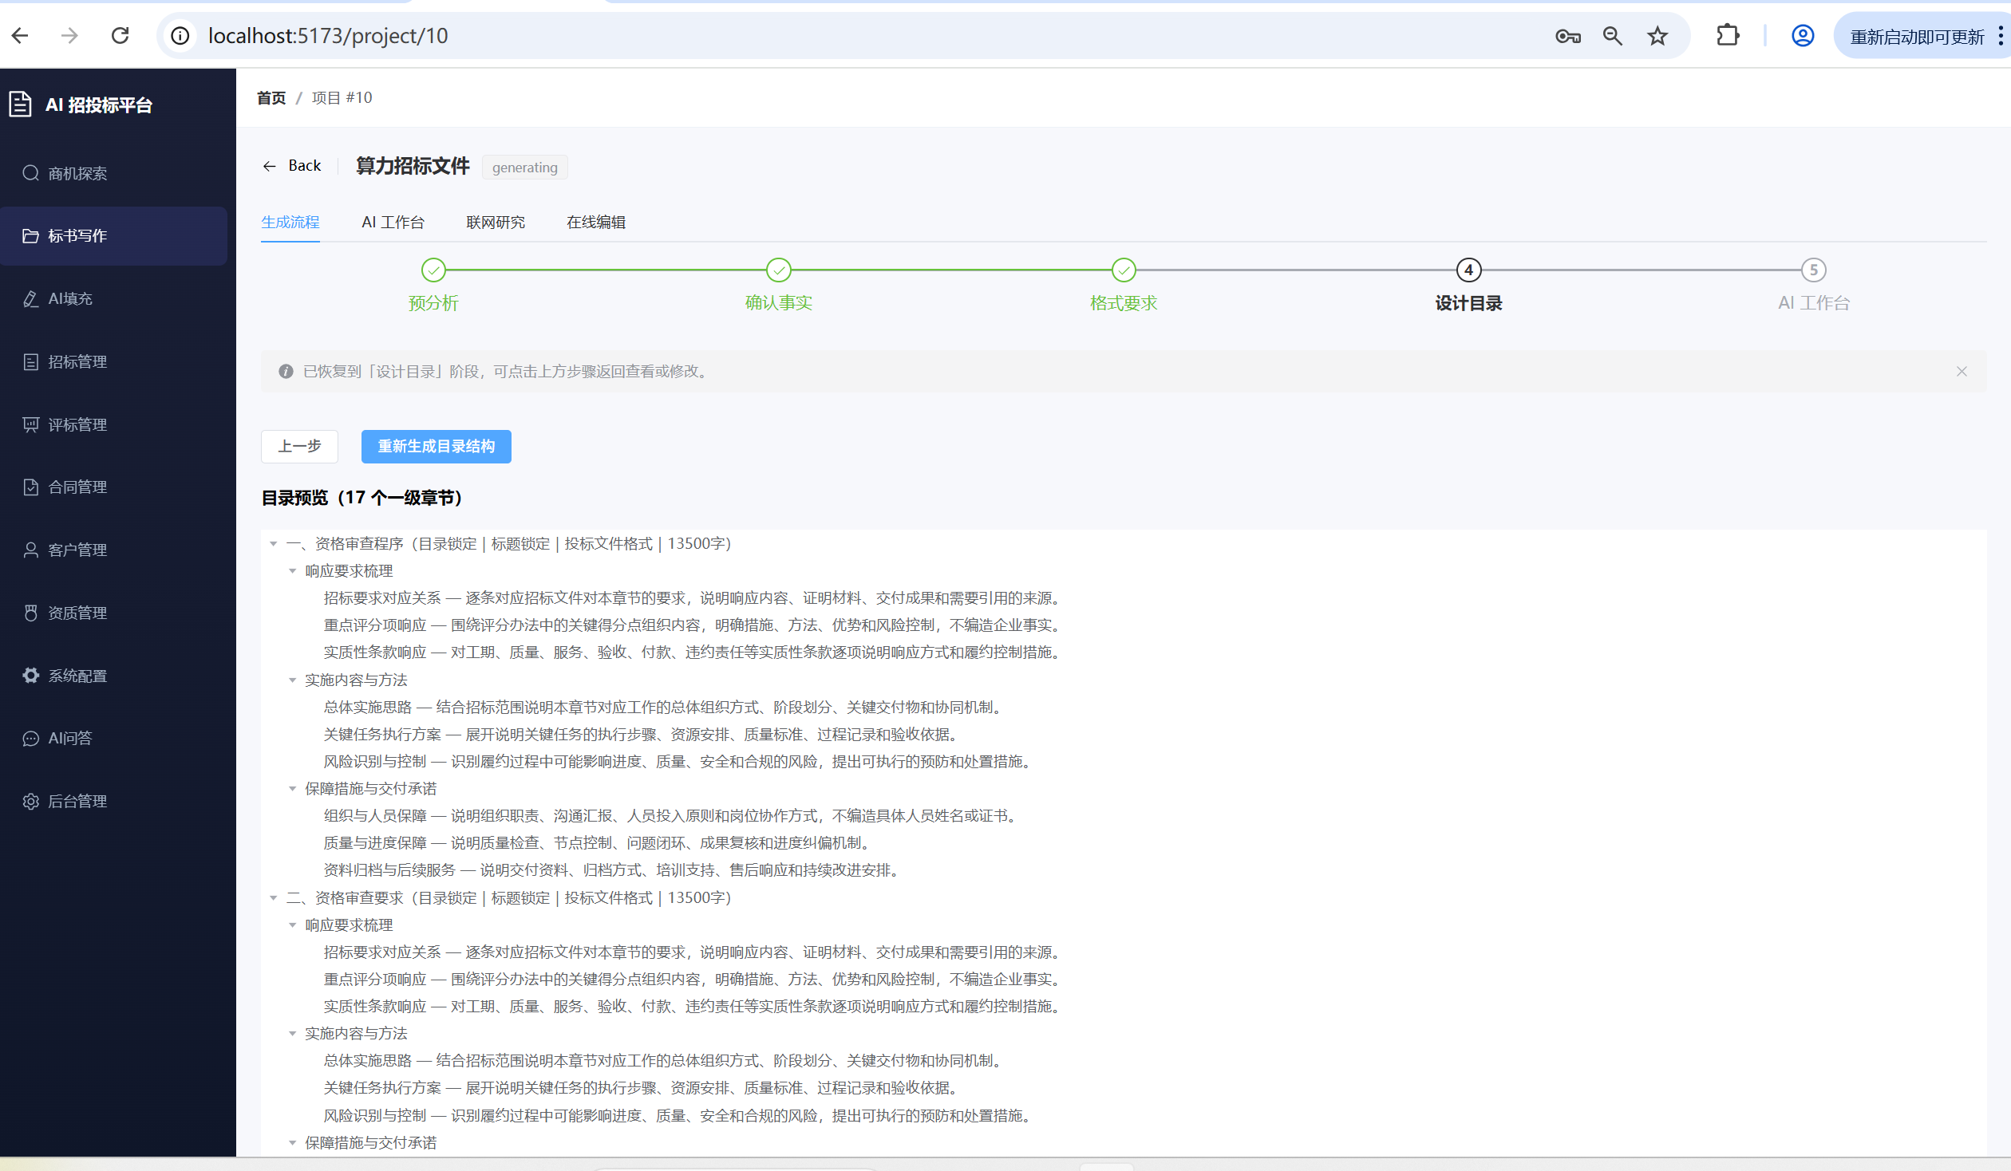Click the browser forward arrow
Viewport: 2011px width, 1171px height.
coord(70,36)
